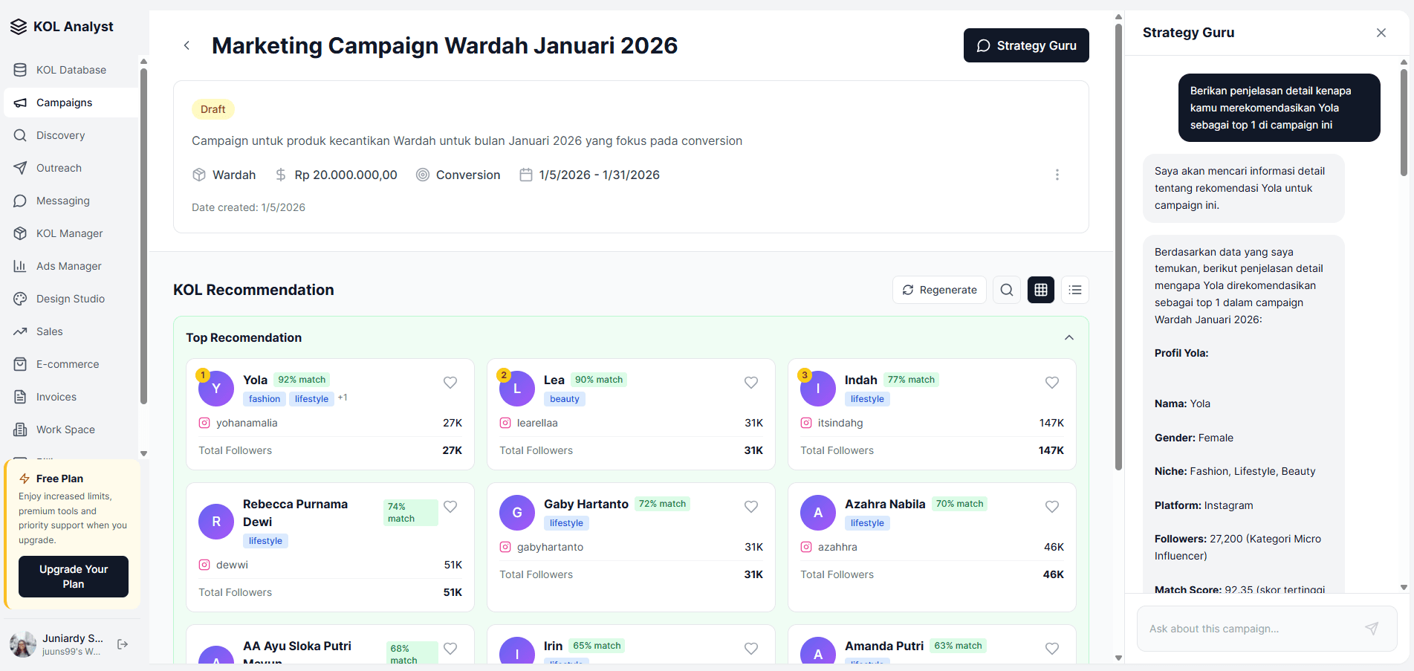Open KOL Database in sidebar

(71, 70)
